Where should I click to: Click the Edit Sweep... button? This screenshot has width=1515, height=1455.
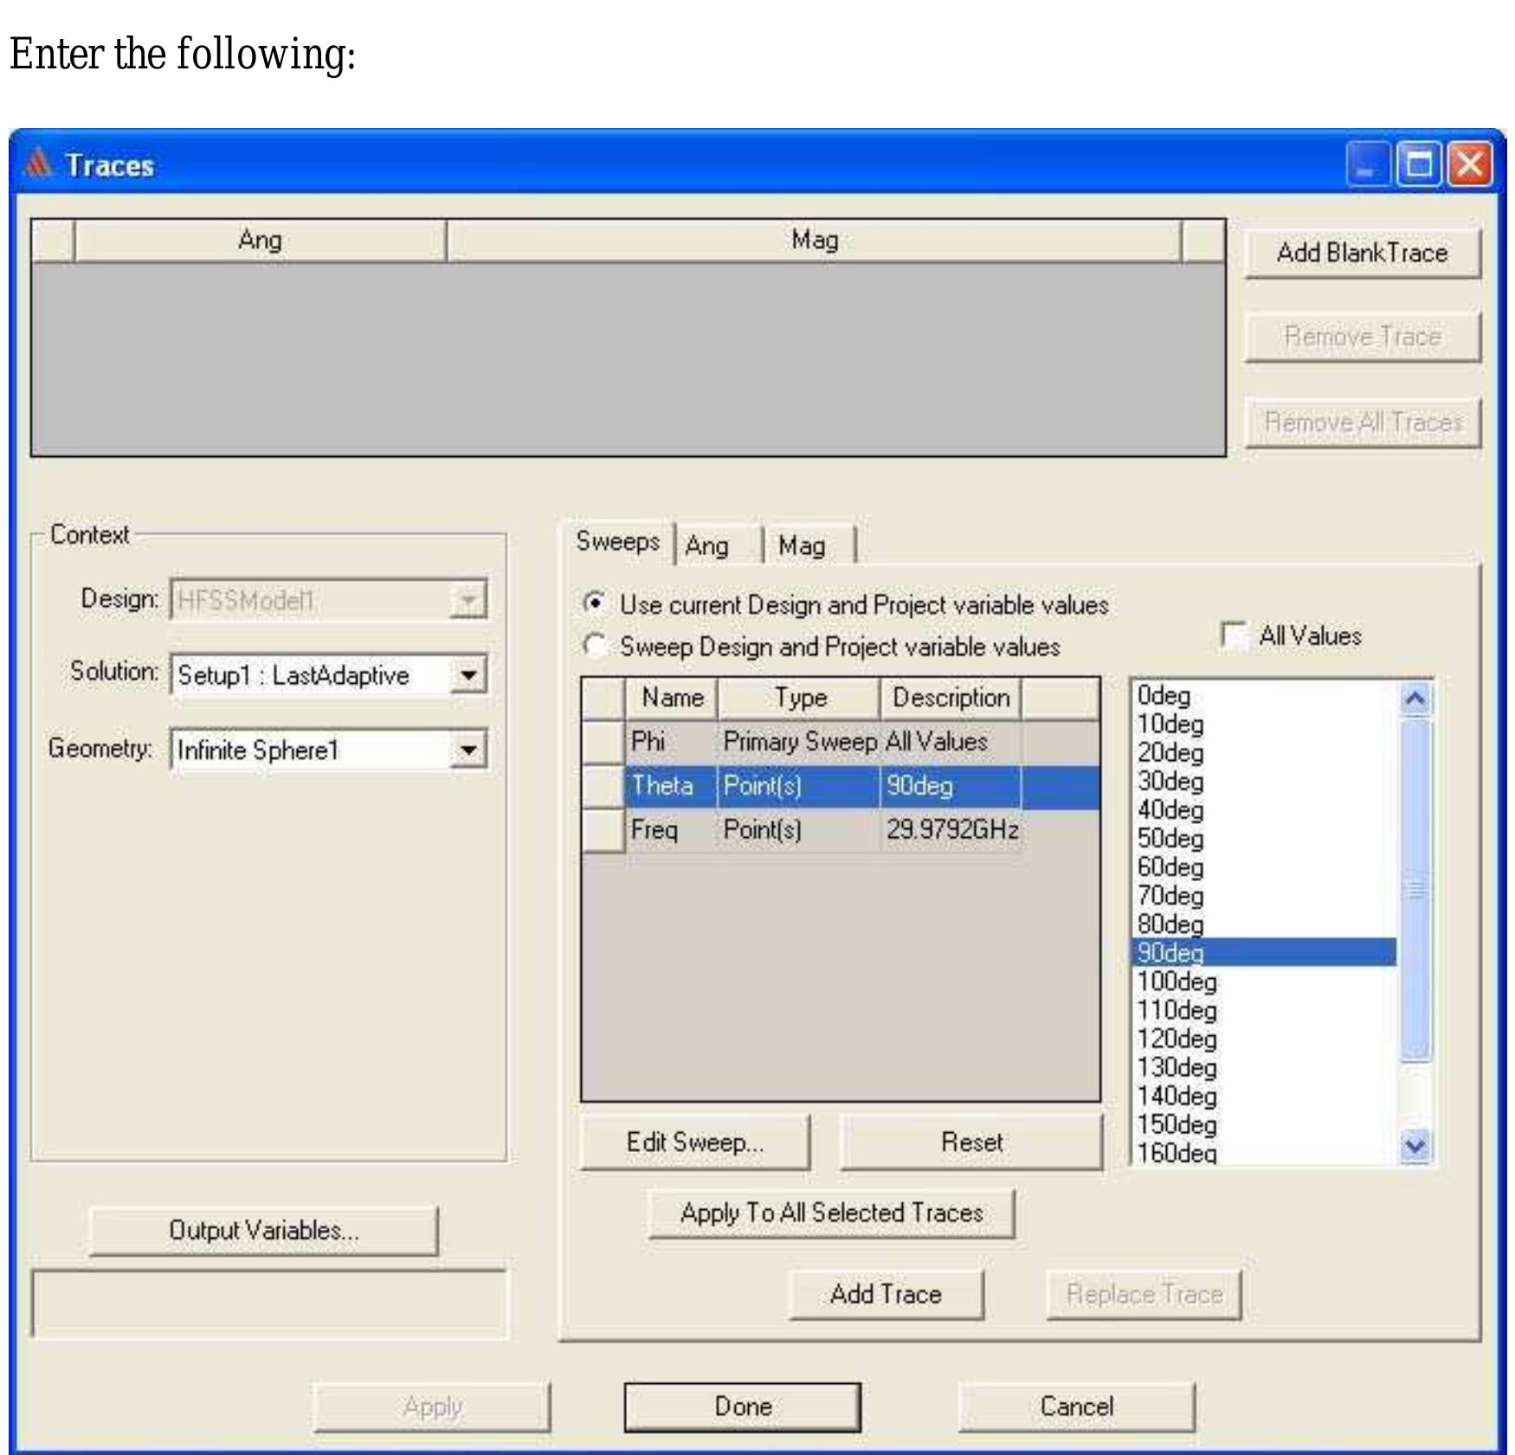point(695,1142)
